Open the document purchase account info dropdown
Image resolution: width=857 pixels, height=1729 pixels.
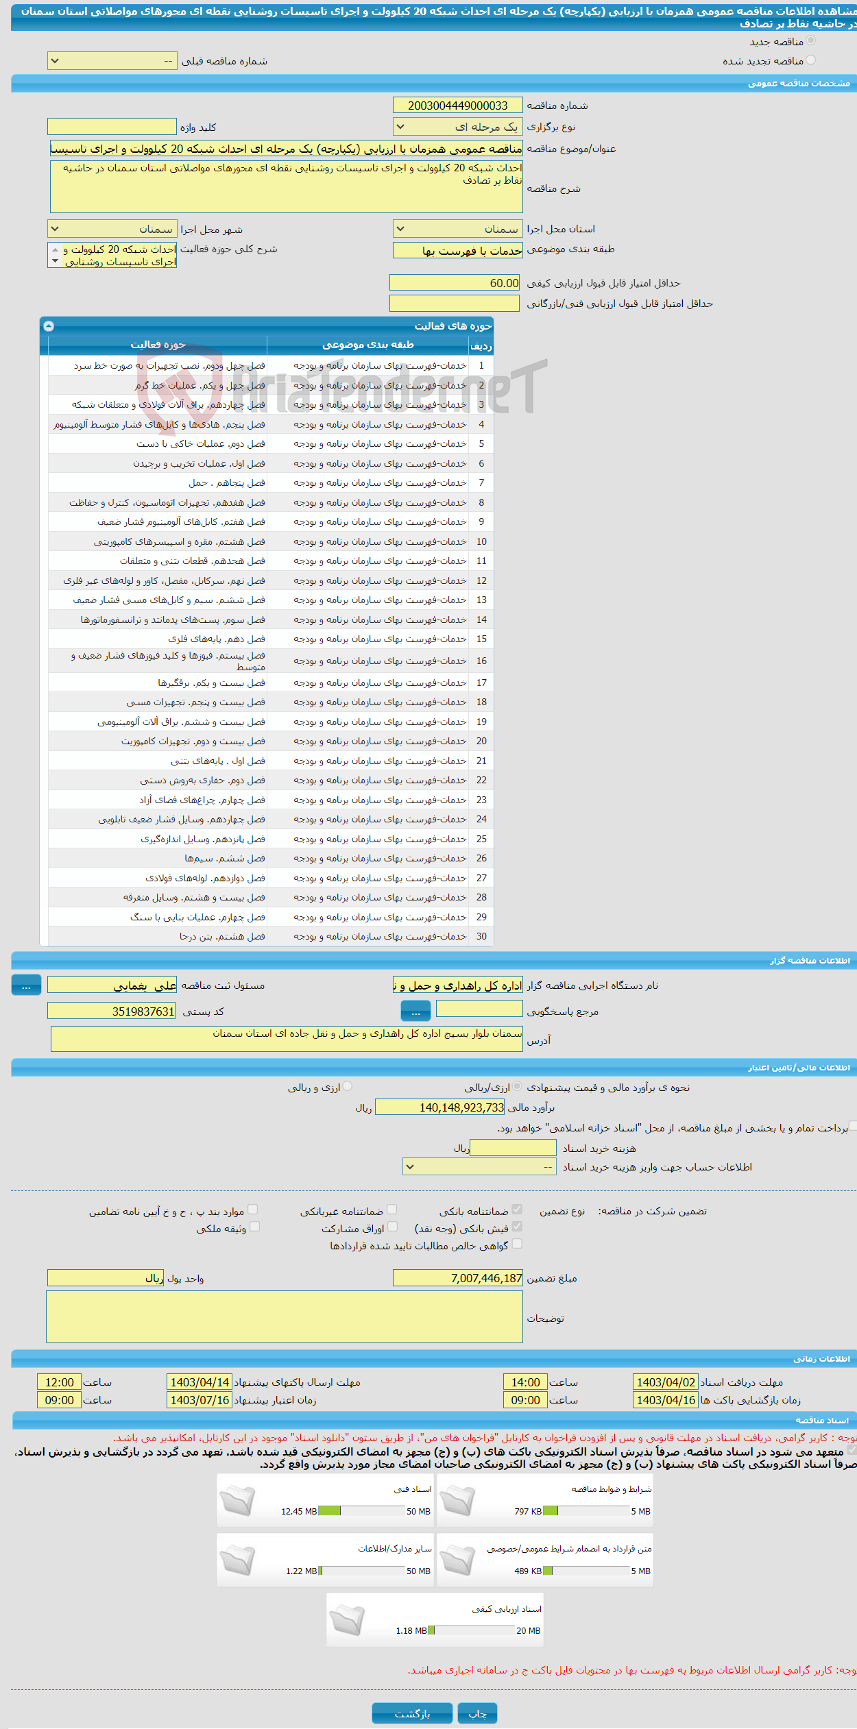(479, 1167)
